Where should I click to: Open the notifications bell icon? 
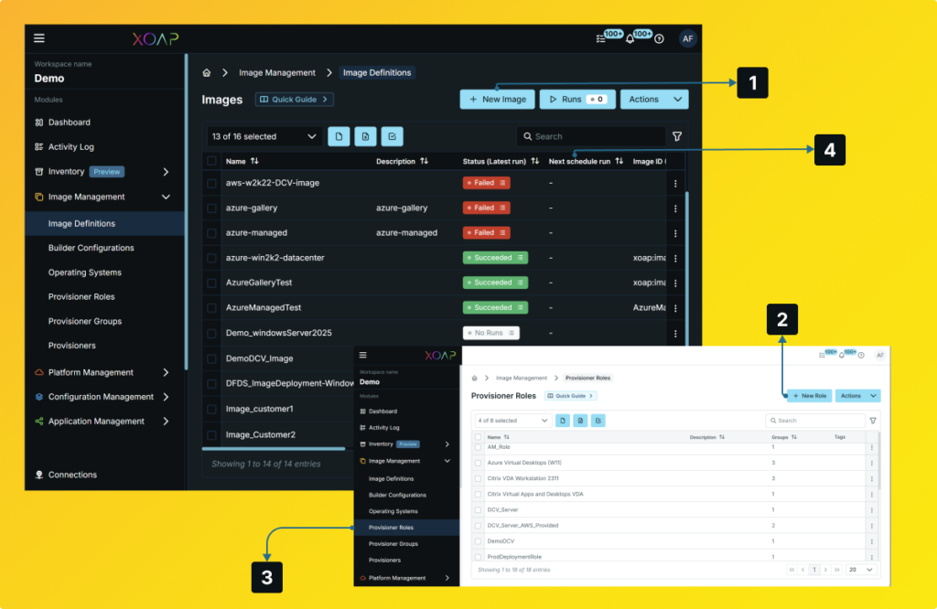point(630,38)
